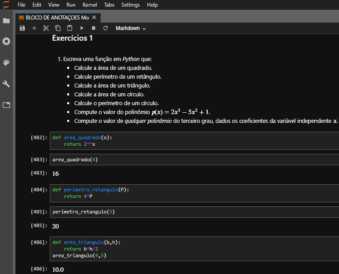The width and height of the screenshot is (339, 274).
Task: Open the Notebook Tools wrench icon
Action: (6, 84)
